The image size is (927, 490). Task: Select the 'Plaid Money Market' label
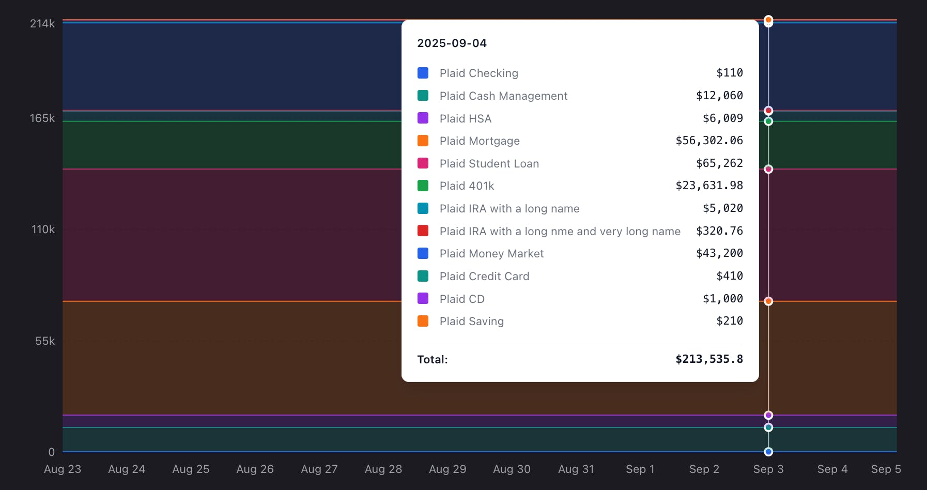coord(491,254)
